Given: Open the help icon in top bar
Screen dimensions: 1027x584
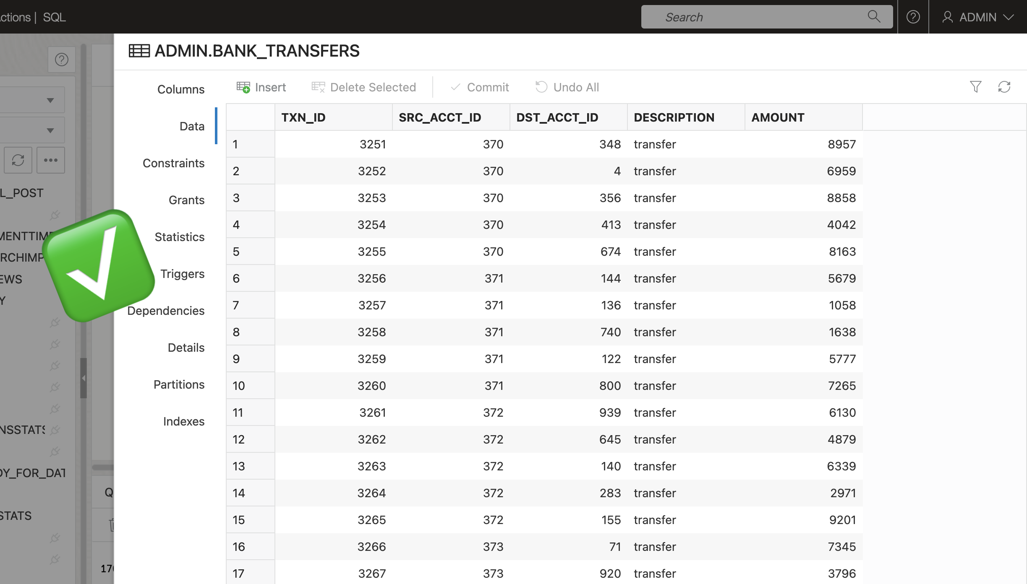Looking at the screenshot, I should 913,17.
